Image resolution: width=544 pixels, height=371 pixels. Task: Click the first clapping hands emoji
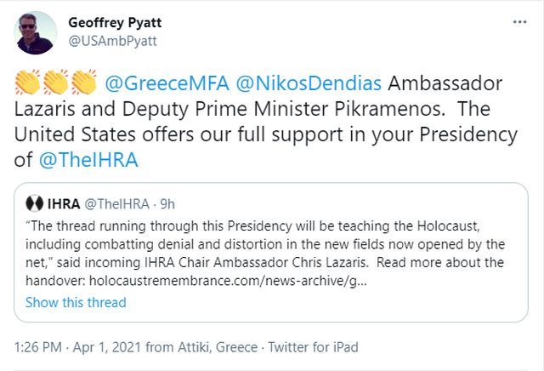(28, 83)
